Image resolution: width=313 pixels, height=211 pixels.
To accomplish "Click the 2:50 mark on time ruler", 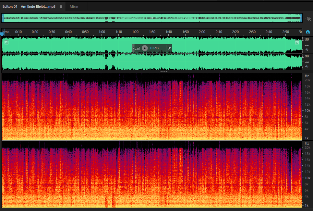I will click(286, 32).
